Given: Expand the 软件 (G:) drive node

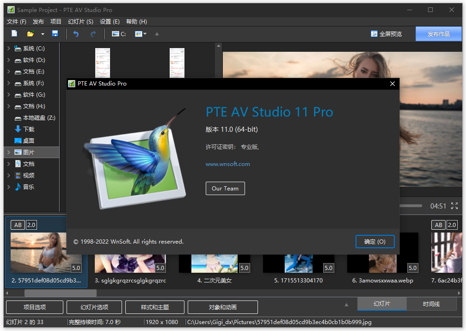Looking at the screenshot, I should click(x=9, y=94).
